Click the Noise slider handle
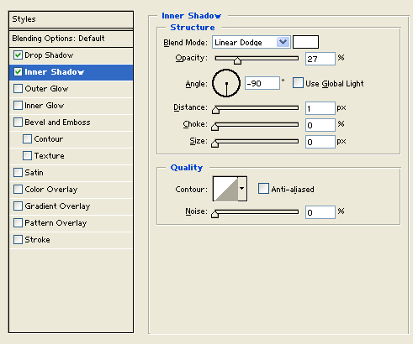The image size is (413, 344). tap(214, 214)
